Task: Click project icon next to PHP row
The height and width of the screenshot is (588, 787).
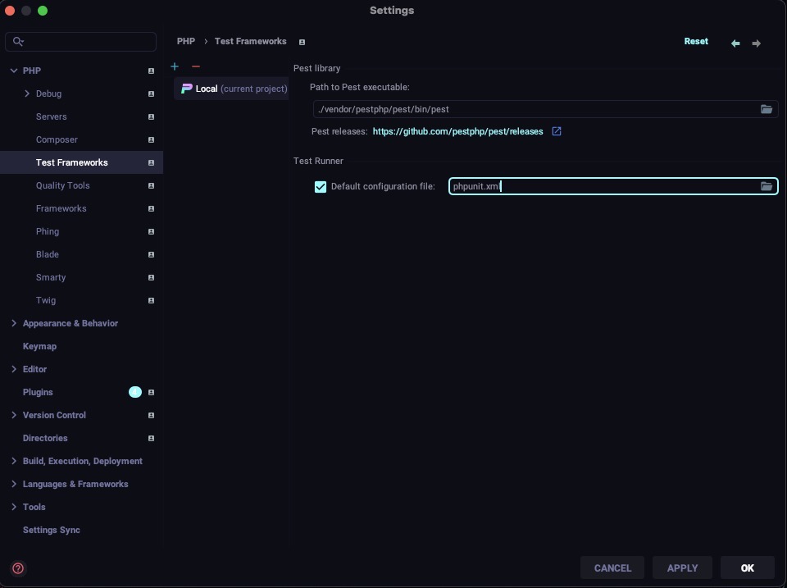Action: [x=151, y=71]
